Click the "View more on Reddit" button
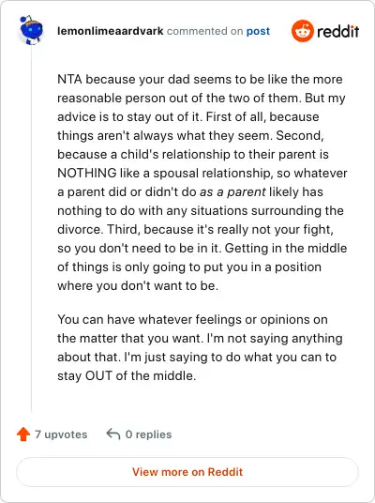This screenshot has height=503, width=375. pos(187,472)
